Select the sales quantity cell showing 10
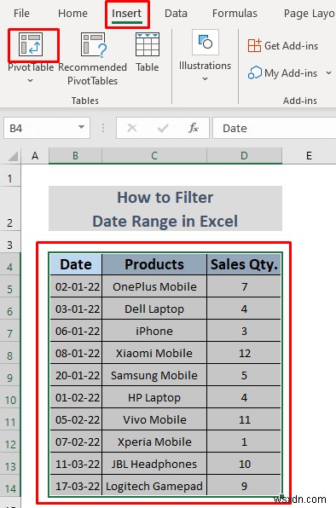336x508 pixels. pyautogui.click(x=244, y=464)
